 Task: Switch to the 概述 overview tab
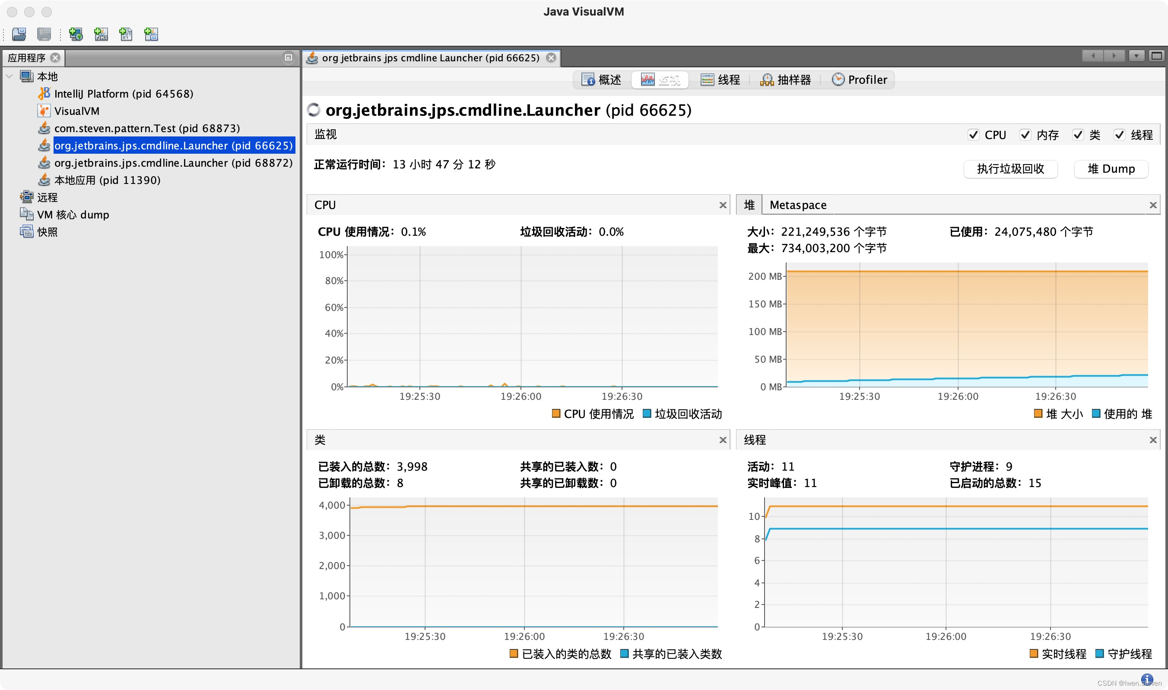[x=601, y=79]
